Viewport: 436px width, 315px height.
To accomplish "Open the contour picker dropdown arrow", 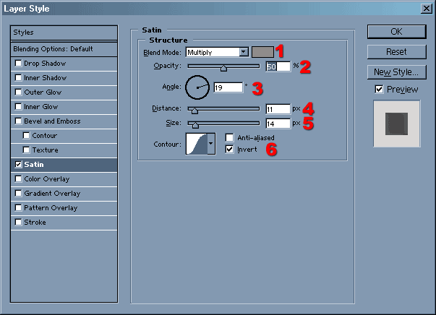I will pos(211,144).
